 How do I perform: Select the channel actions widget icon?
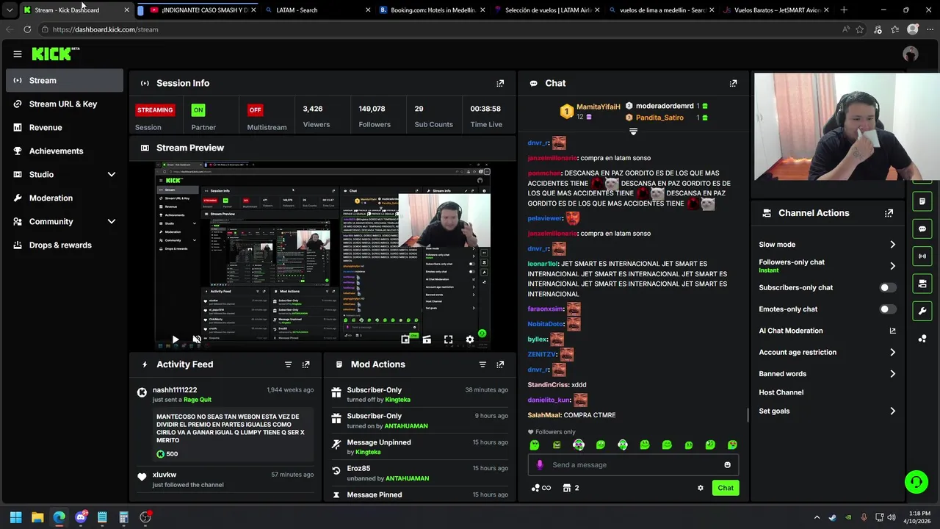922,284
